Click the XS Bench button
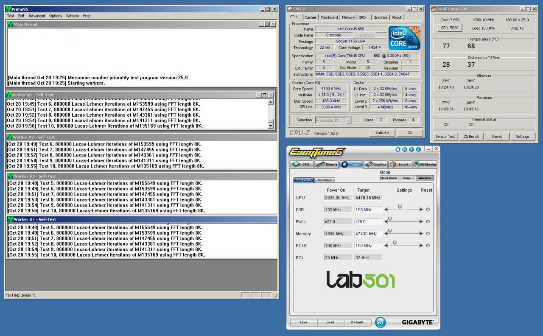 (x=471, y=137)
